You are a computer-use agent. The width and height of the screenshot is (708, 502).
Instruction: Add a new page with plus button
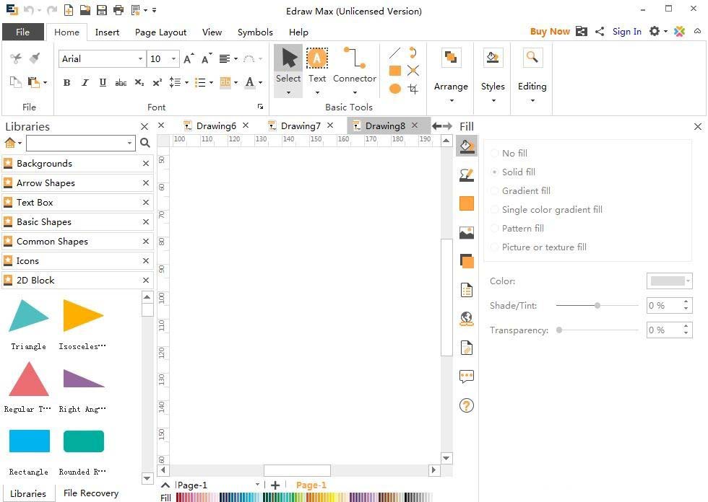click(x=275, y=485)
